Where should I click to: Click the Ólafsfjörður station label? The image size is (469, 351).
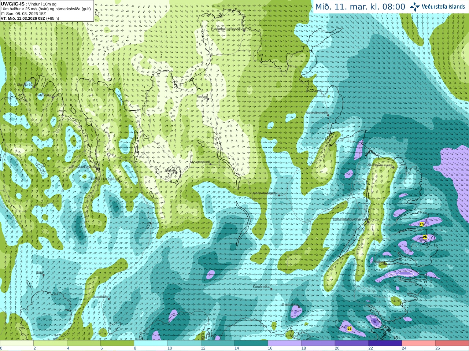point(44,95)
